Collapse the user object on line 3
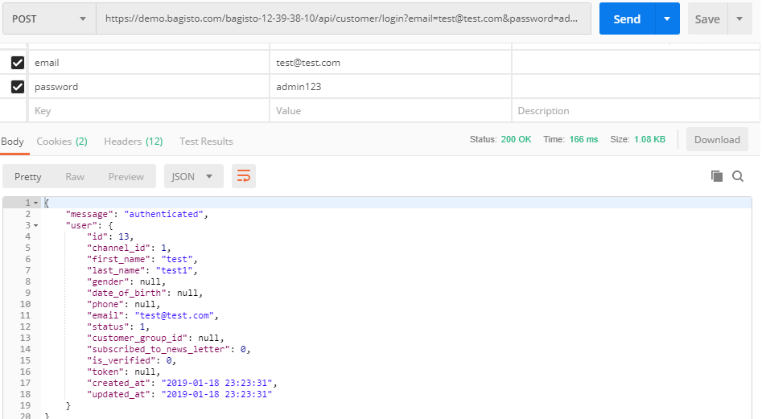762x419 pixels. point(35,225)
